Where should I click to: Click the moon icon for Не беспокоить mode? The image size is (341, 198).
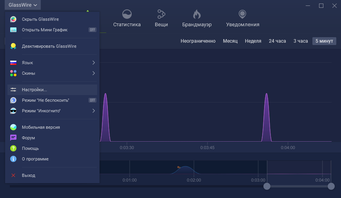click(13, 100)
